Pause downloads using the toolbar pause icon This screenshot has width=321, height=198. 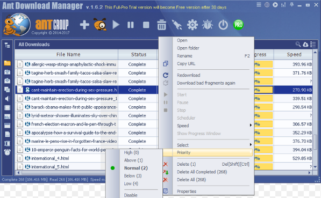pos(131,25)
